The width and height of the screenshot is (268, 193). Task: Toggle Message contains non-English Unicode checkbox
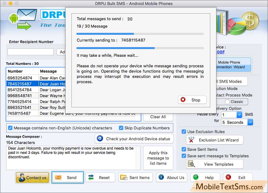click(x=10, y=128)
